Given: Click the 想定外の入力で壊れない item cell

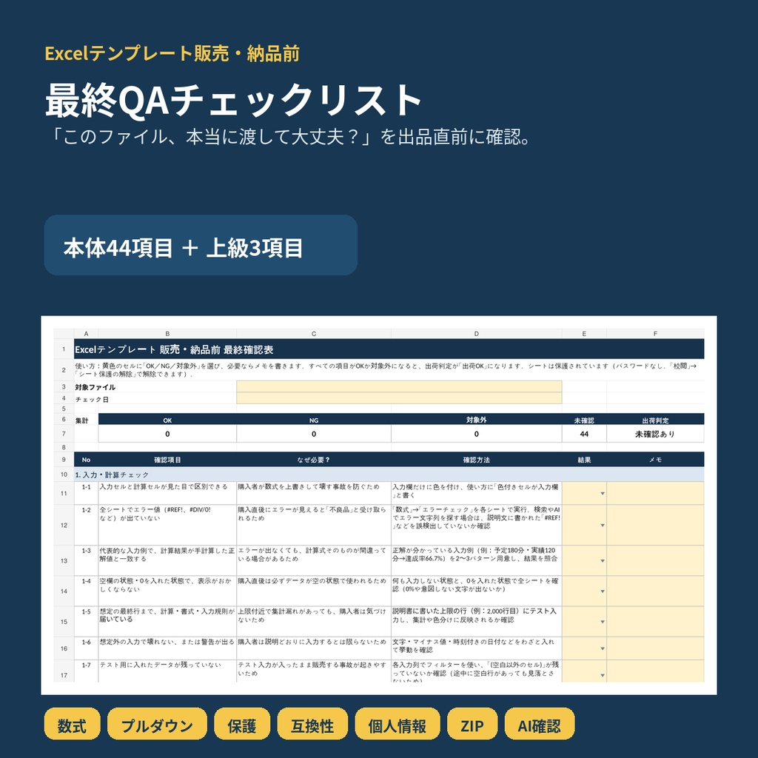Looking at the screenshot, I should (167, 648).
